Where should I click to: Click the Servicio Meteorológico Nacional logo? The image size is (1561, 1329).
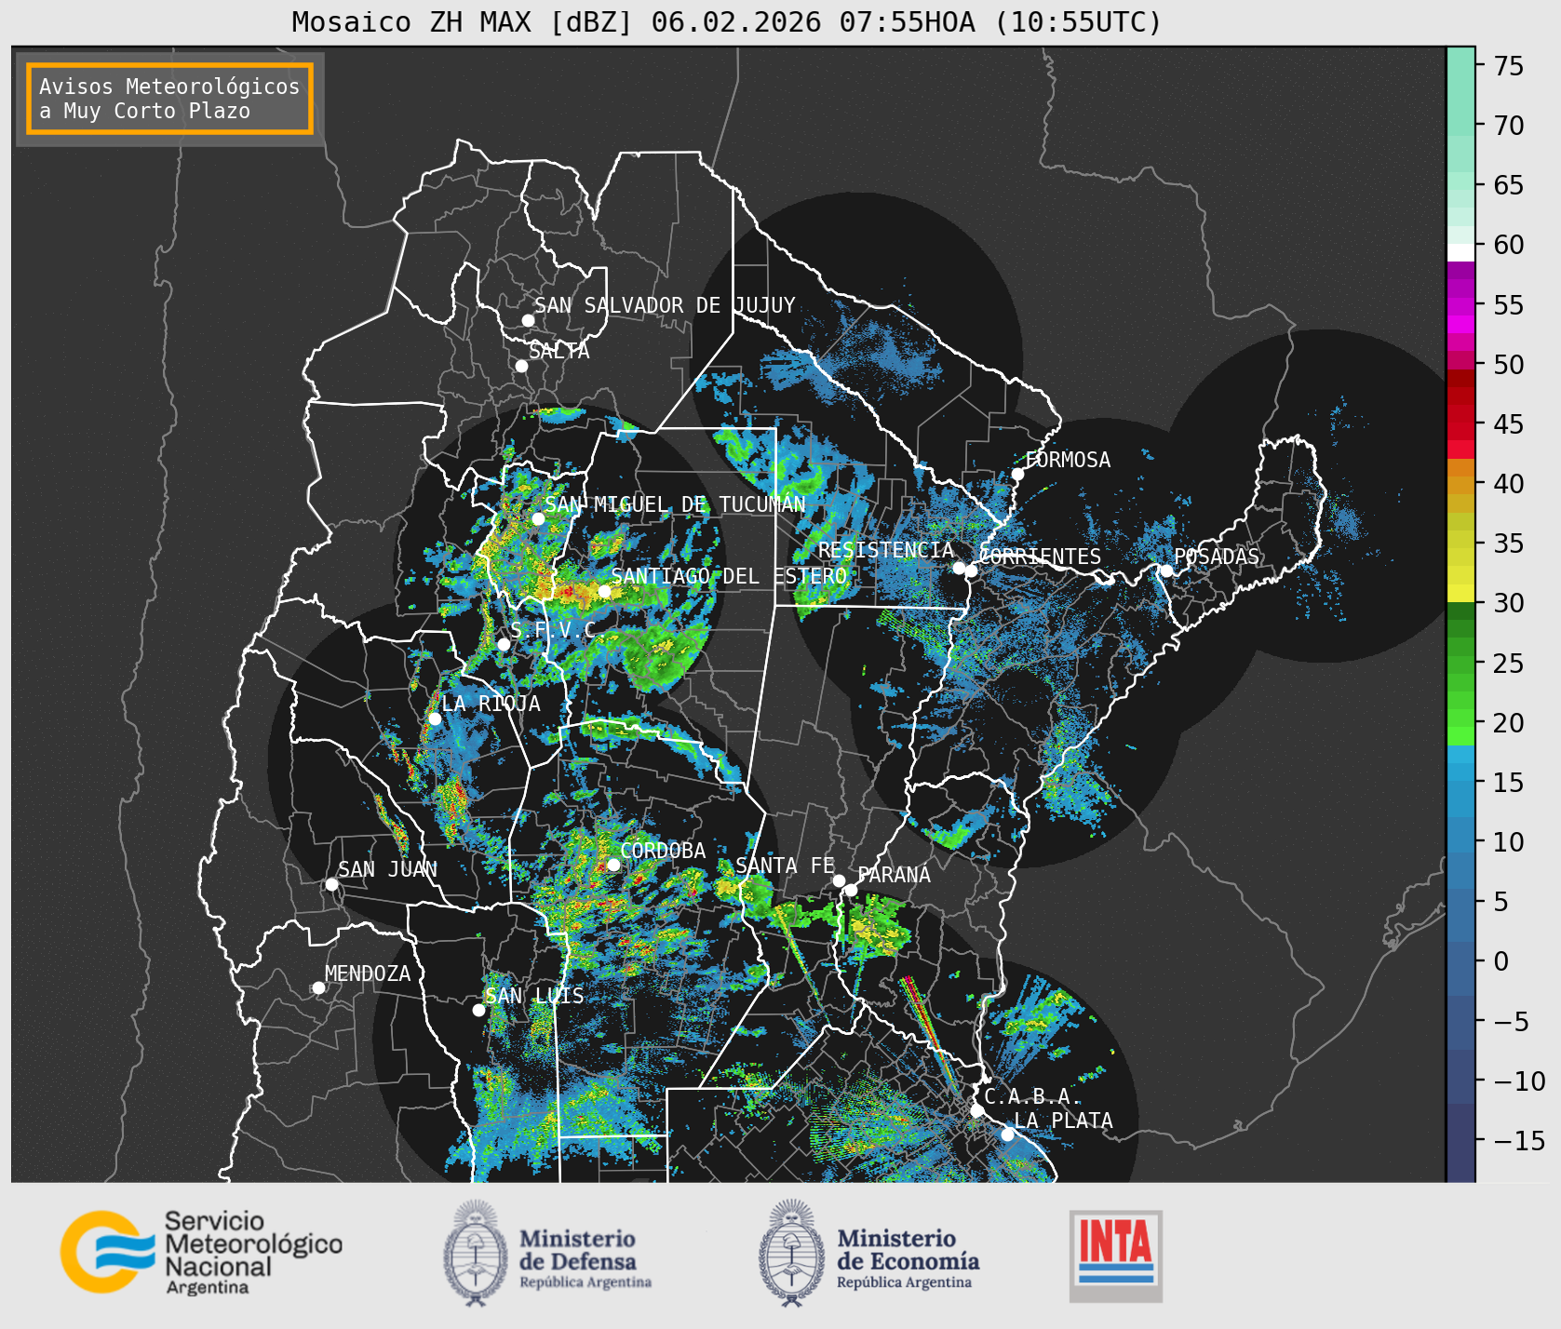coord(202,1252)
